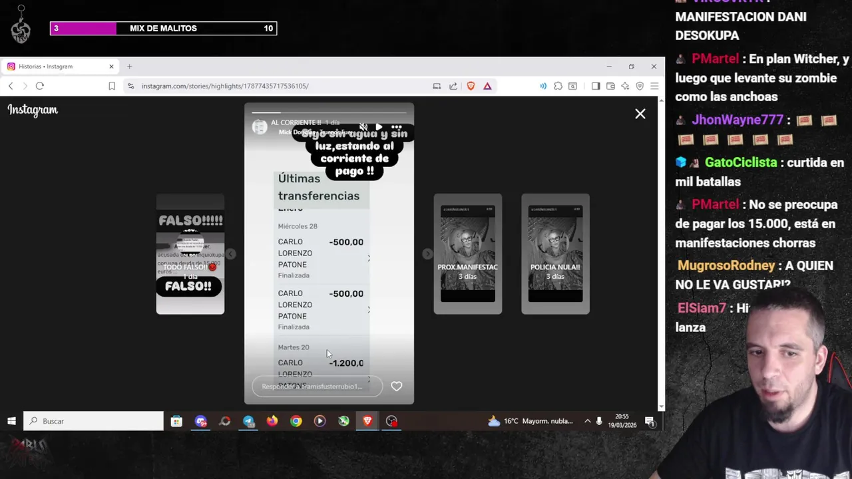852x479 pixels.
Task: Reload the Instagram page
Action: pos(40,86)
